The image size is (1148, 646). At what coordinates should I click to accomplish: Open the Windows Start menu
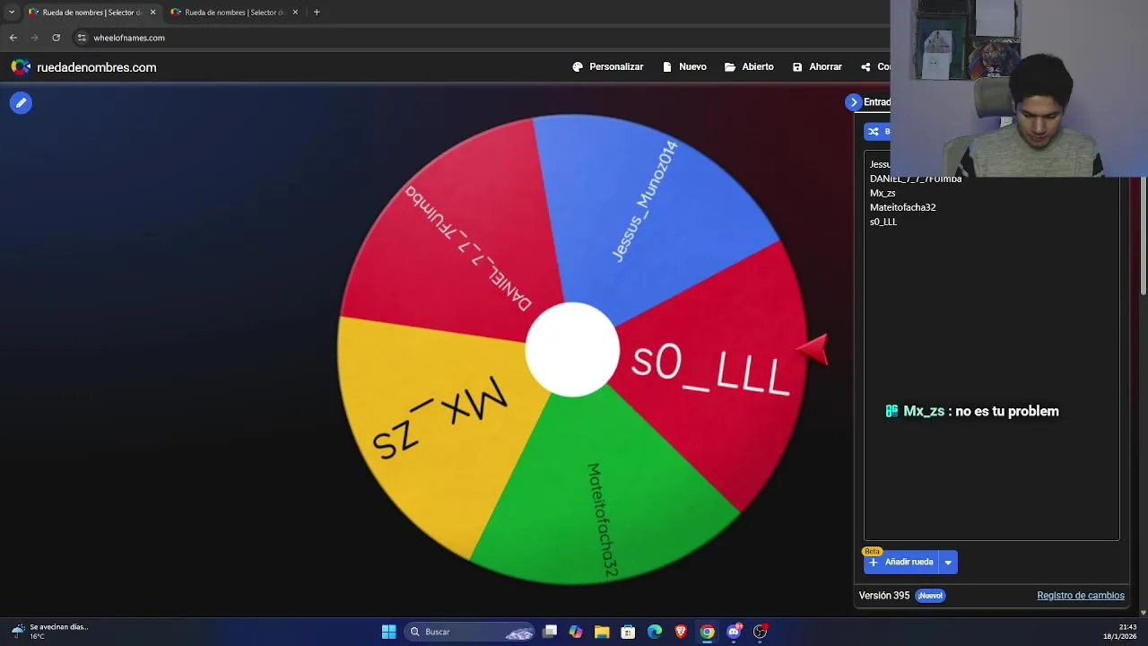[388, 632]
